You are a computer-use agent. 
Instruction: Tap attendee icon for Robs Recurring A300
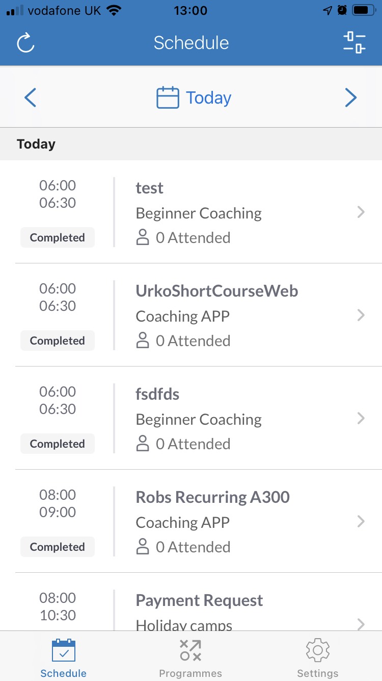coord(143,547)
